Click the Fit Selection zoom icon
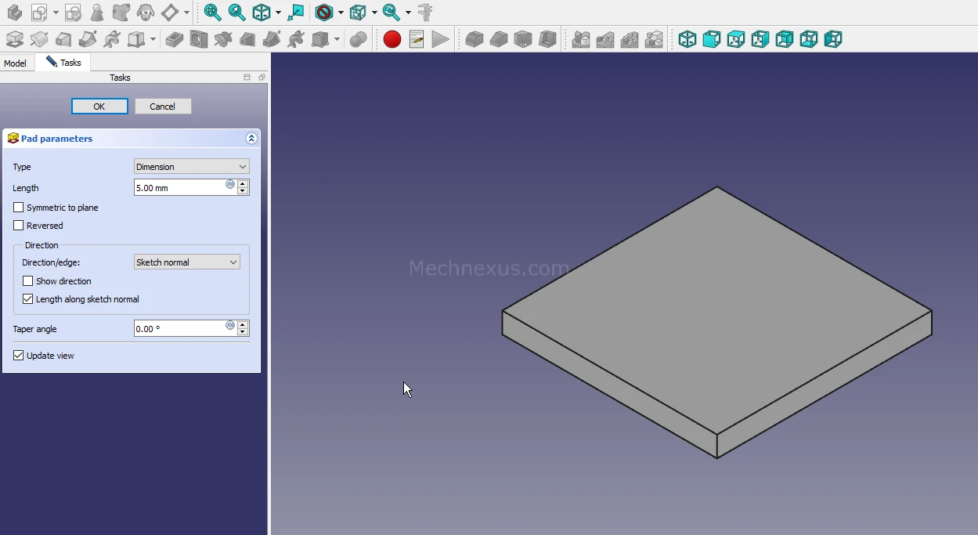 pyautogui.click(x=236, y=13)
